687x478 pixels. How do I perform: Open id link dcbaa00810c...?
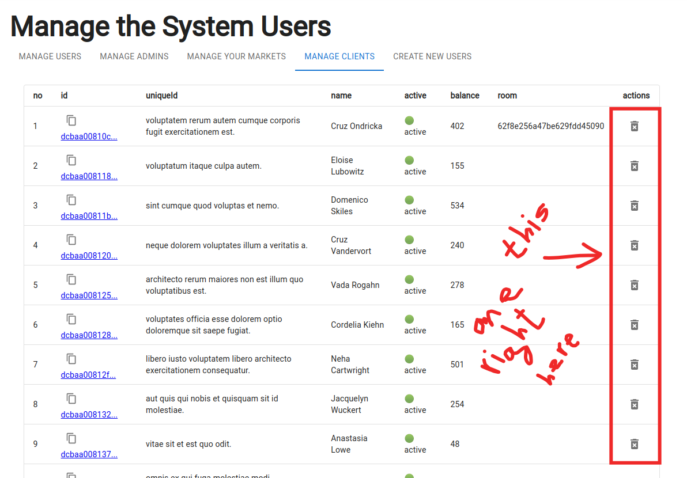click(x=89, y=136)
